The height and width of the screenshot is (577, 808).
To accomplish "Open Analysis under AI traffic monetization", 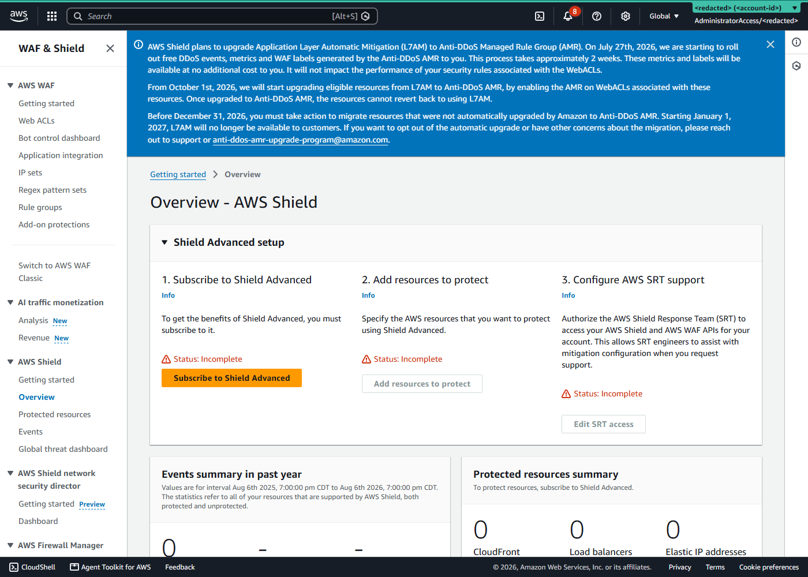I will point(33,320).
